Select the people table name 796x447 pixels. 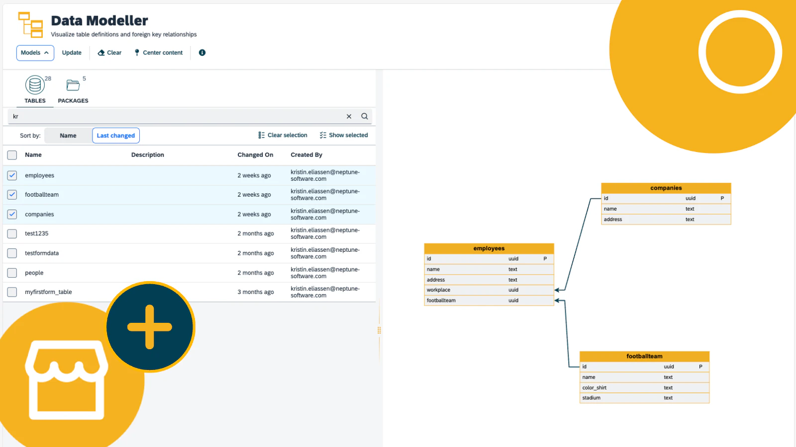coord(34,273)
